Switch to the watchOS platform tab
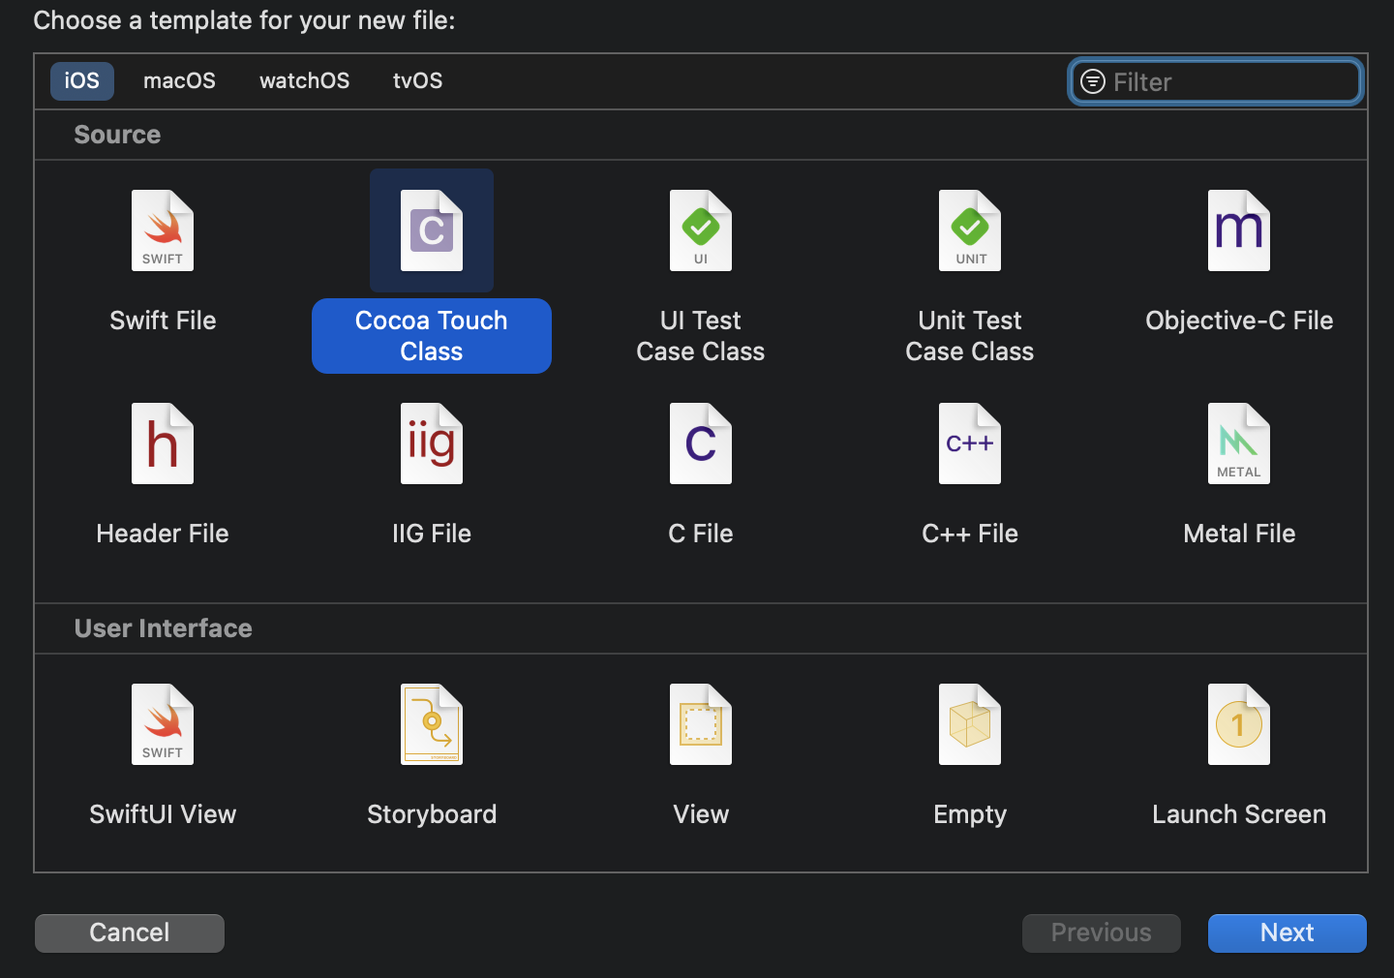1394x978 pixels. [304, 80]
